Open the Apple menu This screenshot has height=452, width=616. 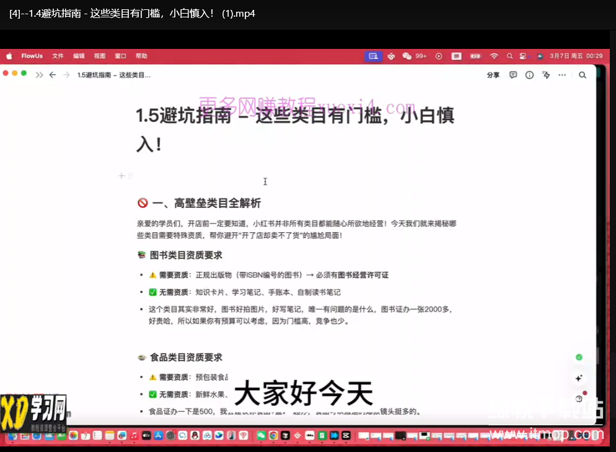click(9, 56)
